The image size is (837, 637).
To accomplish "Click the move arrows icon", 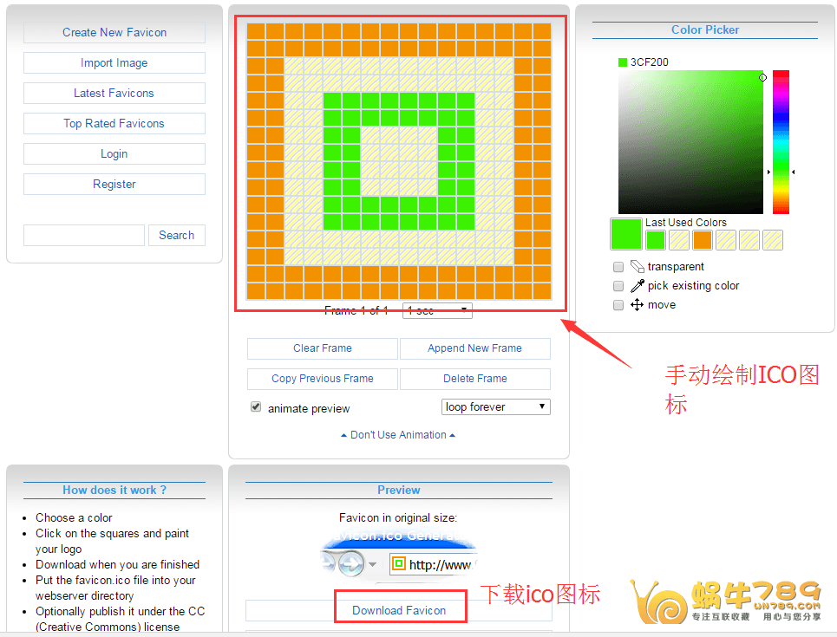I will click(638, 305).
